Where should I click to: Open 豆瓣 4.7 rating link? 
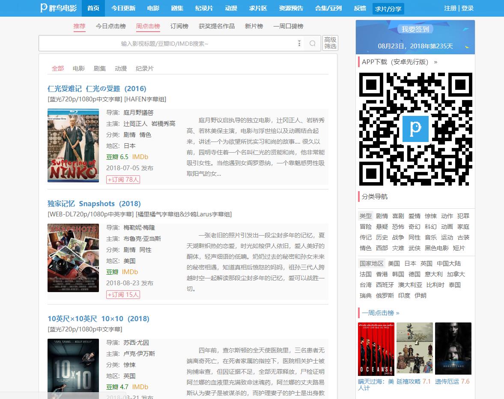click(117, 387)
